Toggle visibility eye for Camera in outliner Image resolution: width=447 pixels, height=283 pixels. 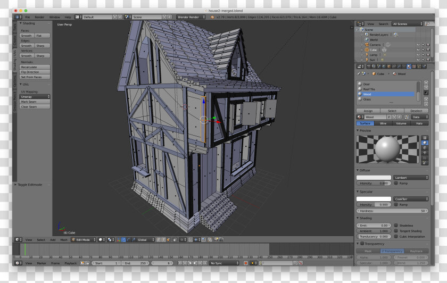tap(418, 45)
